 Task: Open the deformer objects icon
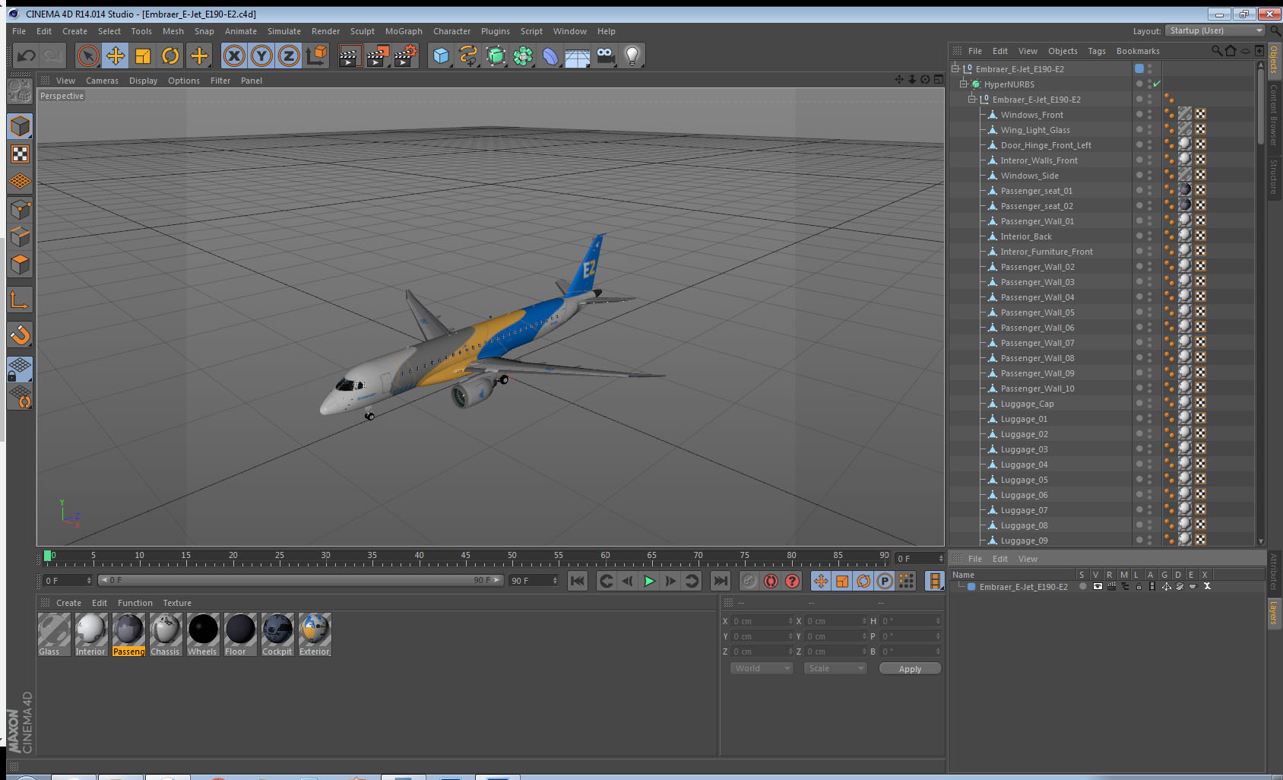[x=550, y=55]
